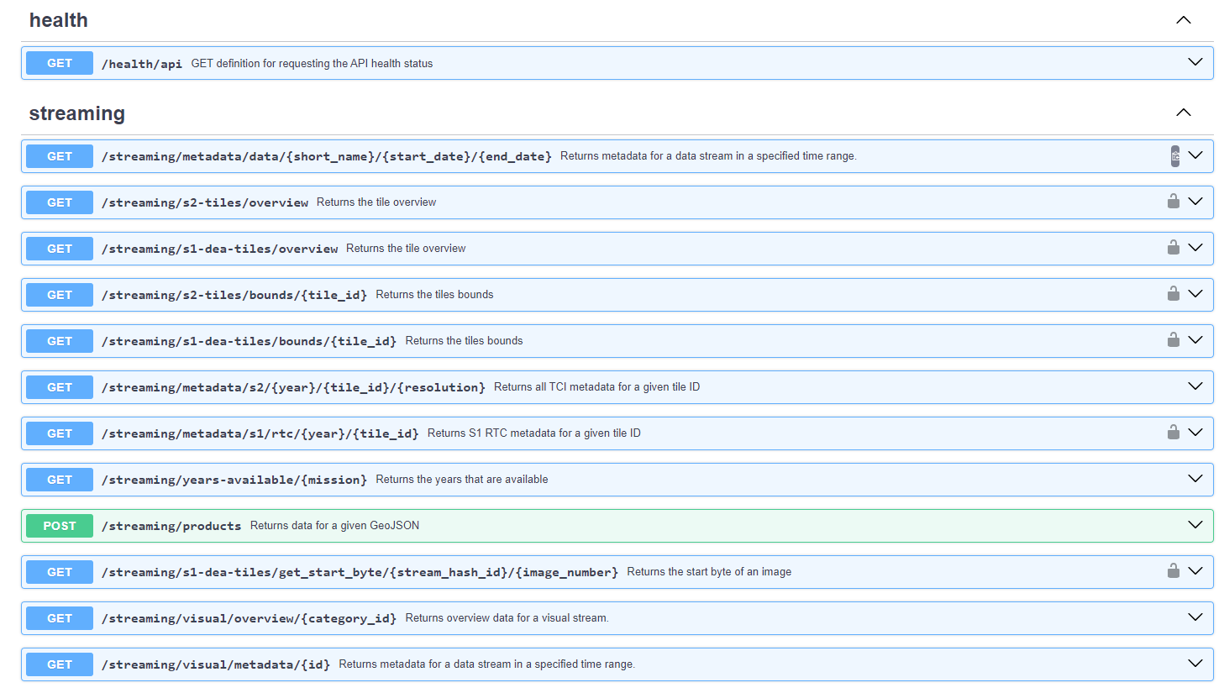Open /streaming/metadata/s1/rtc/{year}/{tile_id} path link

[260, 433]
